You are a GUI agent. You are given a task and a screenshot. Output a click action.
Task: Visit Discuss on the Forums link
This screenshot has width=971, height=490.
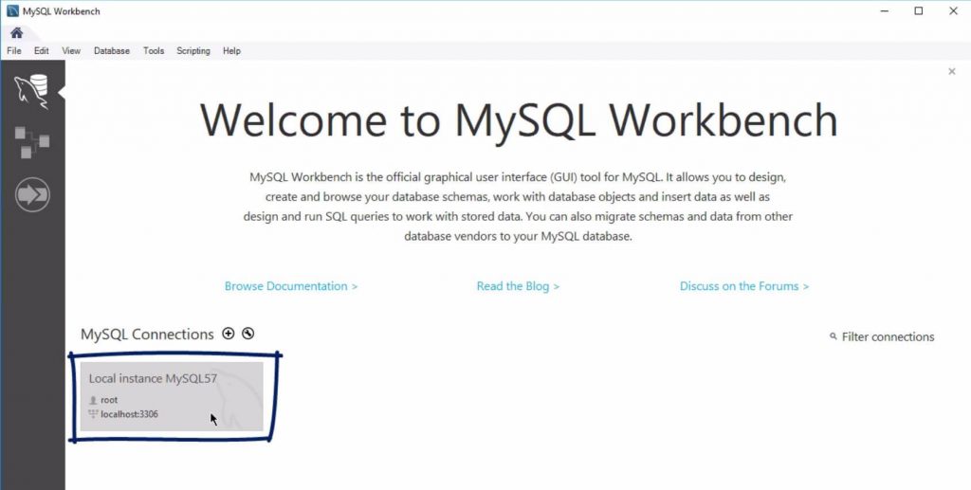pos(743,286)
